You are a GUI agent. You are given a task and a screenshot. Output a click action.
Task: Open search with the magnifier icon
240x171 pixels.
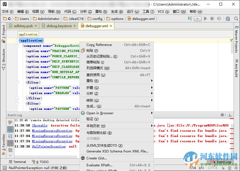[x=236, y=19]
